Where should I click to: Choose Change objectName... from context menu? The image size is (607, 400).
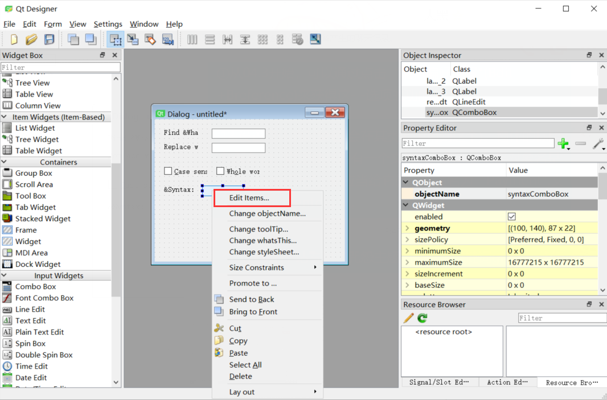pyautogui.click(x=268, y=213)
